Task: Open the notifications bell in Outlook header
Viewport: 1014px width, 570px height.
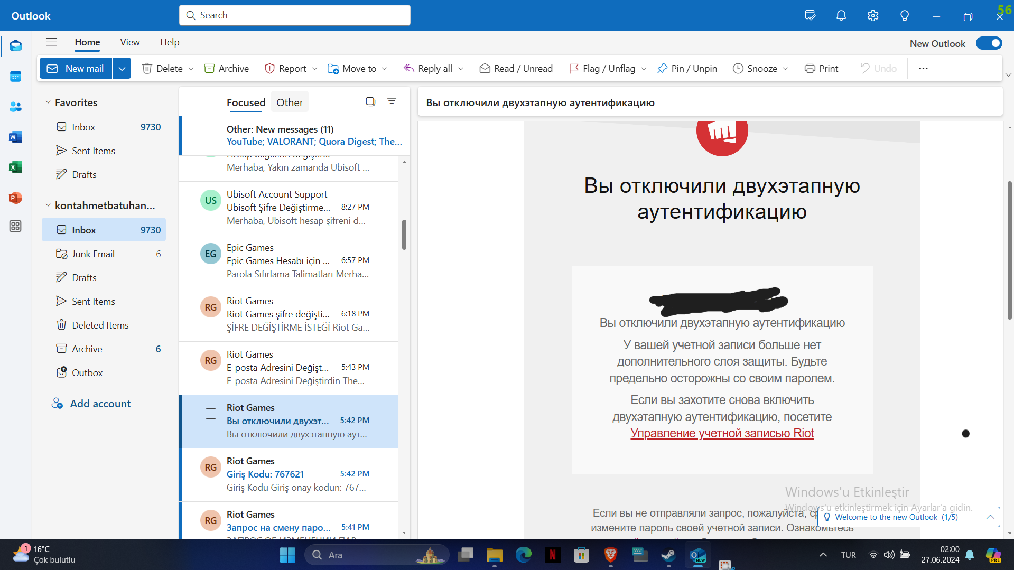Action: (841, 15)
